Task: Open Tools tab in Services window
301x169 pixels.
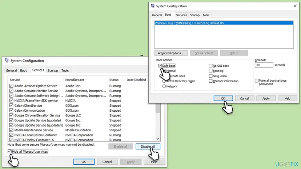Action: point(65,70)
